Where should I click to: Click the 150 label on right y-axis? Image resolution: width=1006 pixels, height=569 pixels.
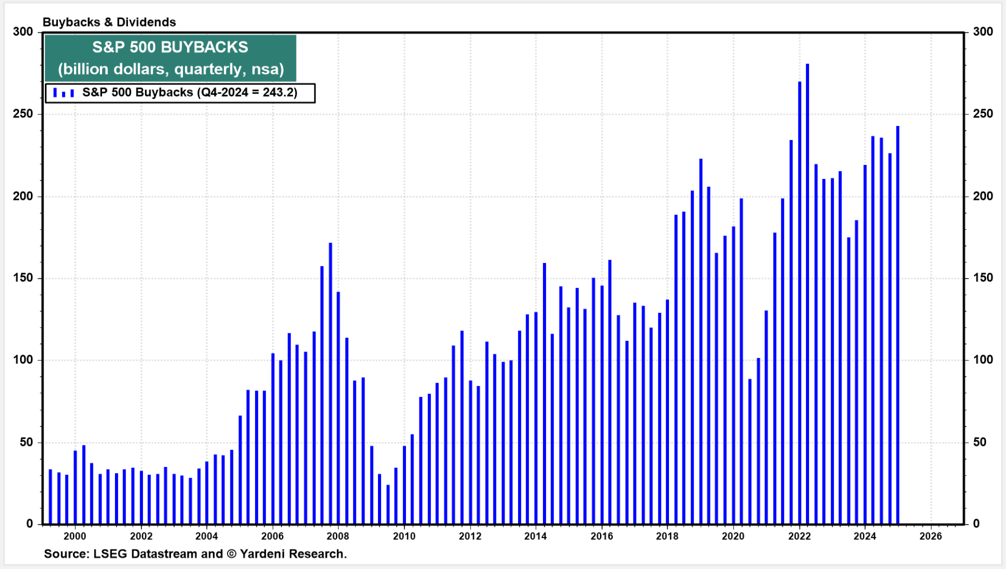click(983, 278)
